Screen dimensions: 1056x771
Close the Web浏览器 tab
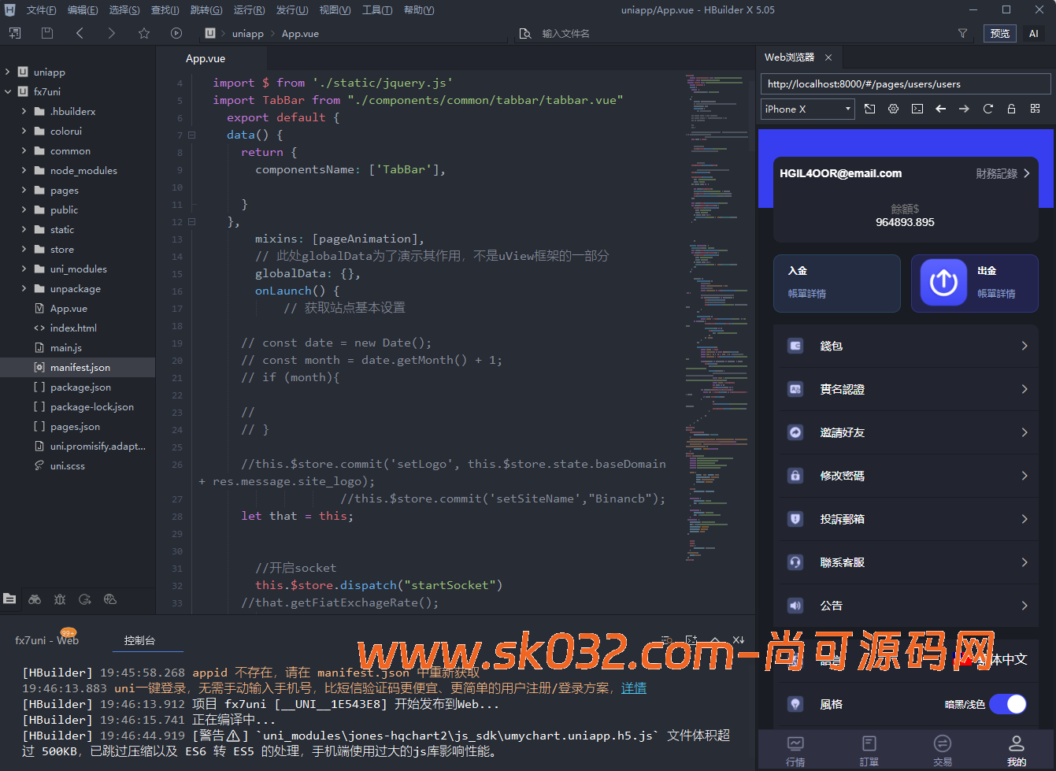coord(828,57)
